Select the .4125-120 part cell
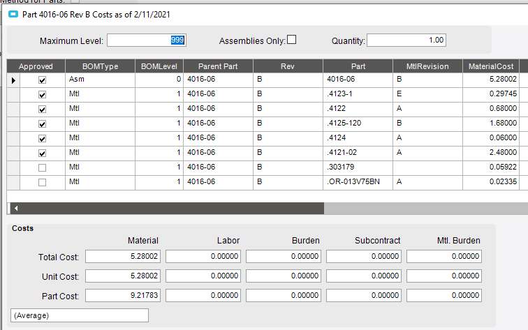528x330 pixels. 358,123
